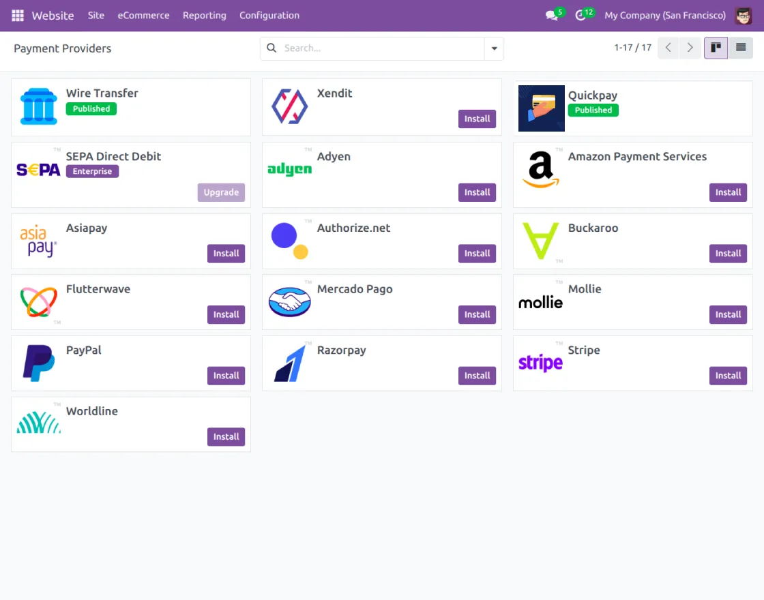Select the Stripe provider logo
The width and height of the screenshot is (764, 600).
coord(540,363)
